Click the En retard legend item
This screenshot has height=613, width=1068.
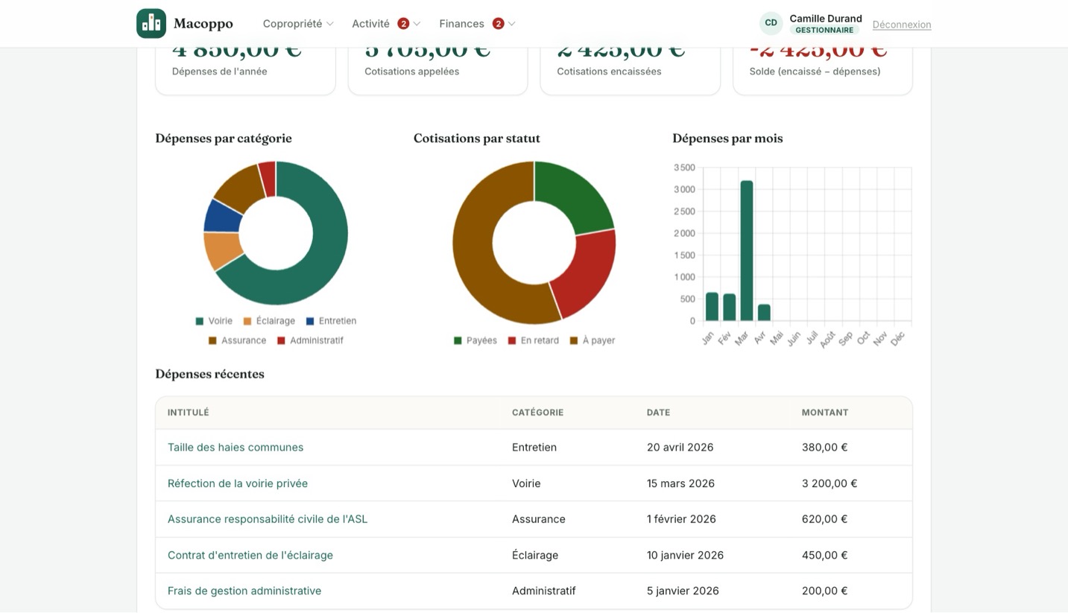point(533,340)
